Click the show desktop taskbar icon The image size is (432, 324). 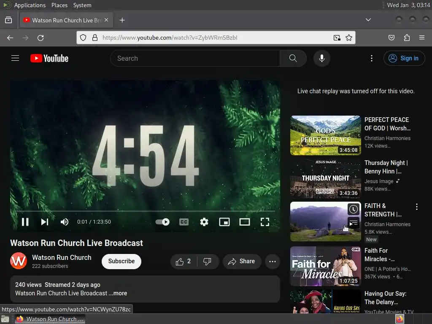click(5, 319)
